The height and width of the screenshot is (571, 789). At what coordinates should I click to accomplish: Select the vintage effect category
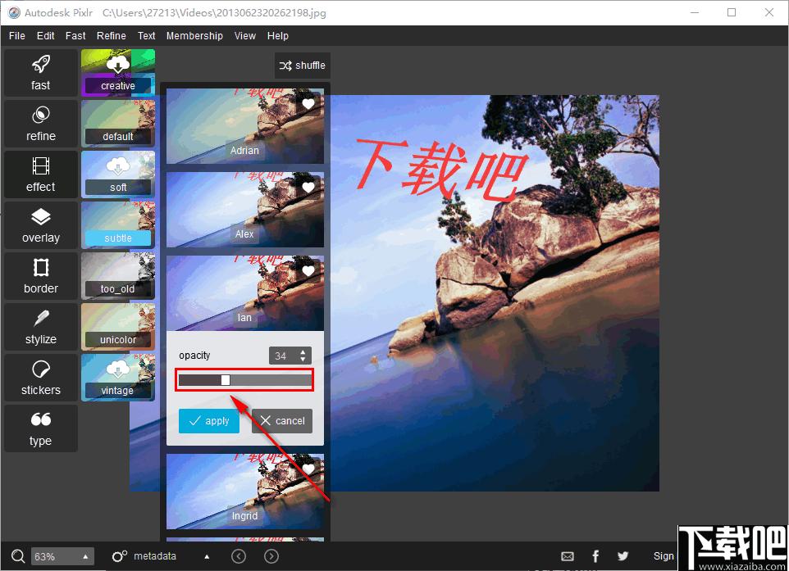point(118,377)
